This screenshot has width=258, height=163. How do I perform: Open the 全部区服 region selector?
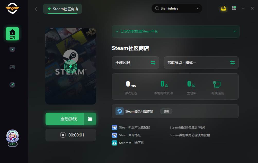[x=136, y=63]
